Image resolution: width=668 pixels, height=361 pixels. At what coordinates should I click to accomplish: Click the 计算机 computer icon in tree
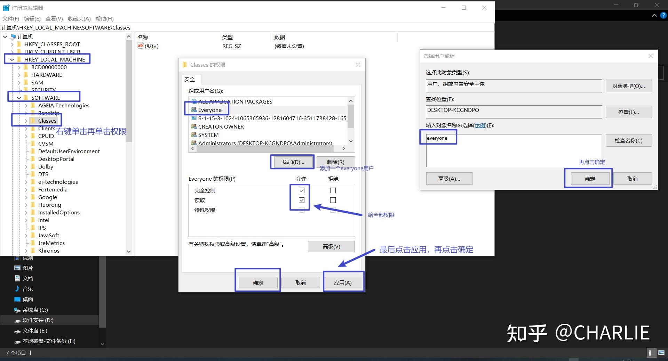(13, 36)
